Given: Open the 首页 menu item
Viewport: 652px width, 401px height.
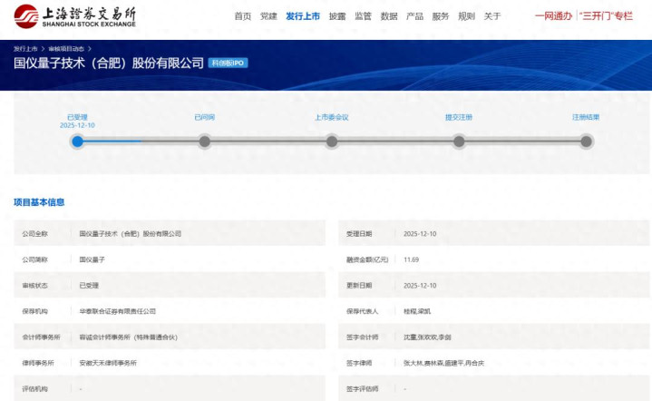Looking at the screenshot, I should point(243,16).
